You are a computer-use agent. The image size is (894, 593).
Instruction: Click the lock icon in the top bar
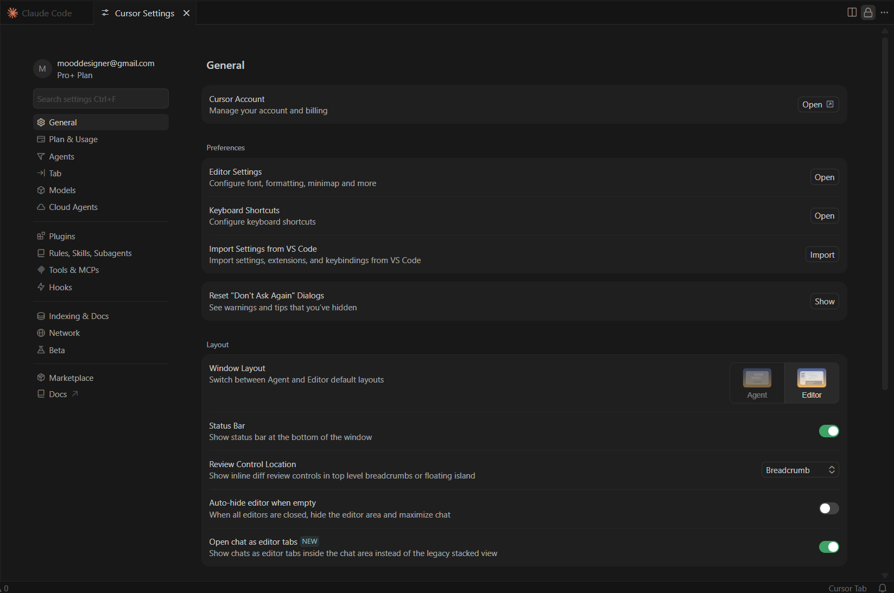(868, 12)
